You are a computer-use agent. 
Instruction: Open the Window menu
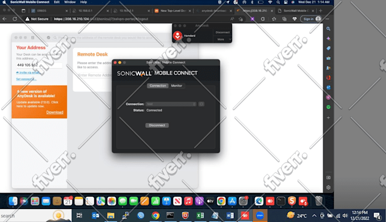pyautogui.click(x=70, y=2)
